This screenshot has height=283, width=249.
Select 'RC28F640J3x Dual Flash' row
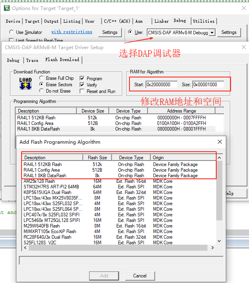(x=119, y=237)
